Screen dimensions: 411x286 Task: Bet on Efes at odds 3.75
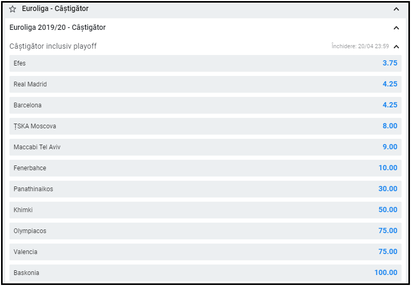coord(390,63)
